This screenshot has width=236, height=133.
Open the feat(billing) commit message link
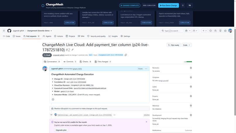85,115
